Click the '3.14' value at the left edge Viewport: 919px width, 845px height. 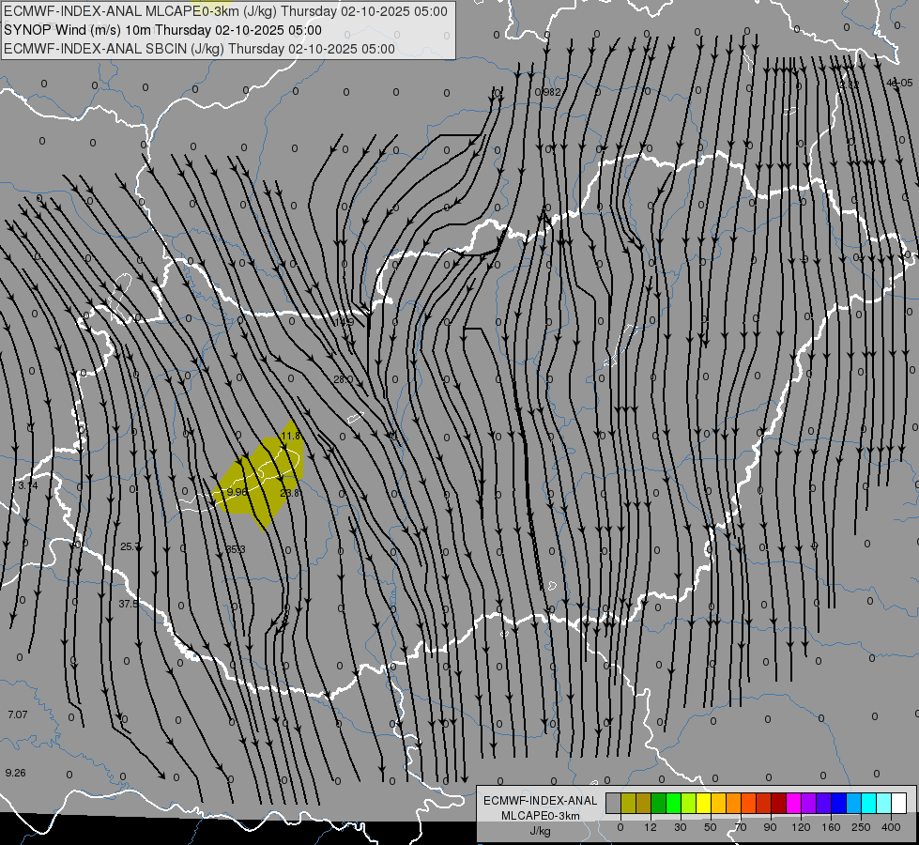click(x=27, y=485)
